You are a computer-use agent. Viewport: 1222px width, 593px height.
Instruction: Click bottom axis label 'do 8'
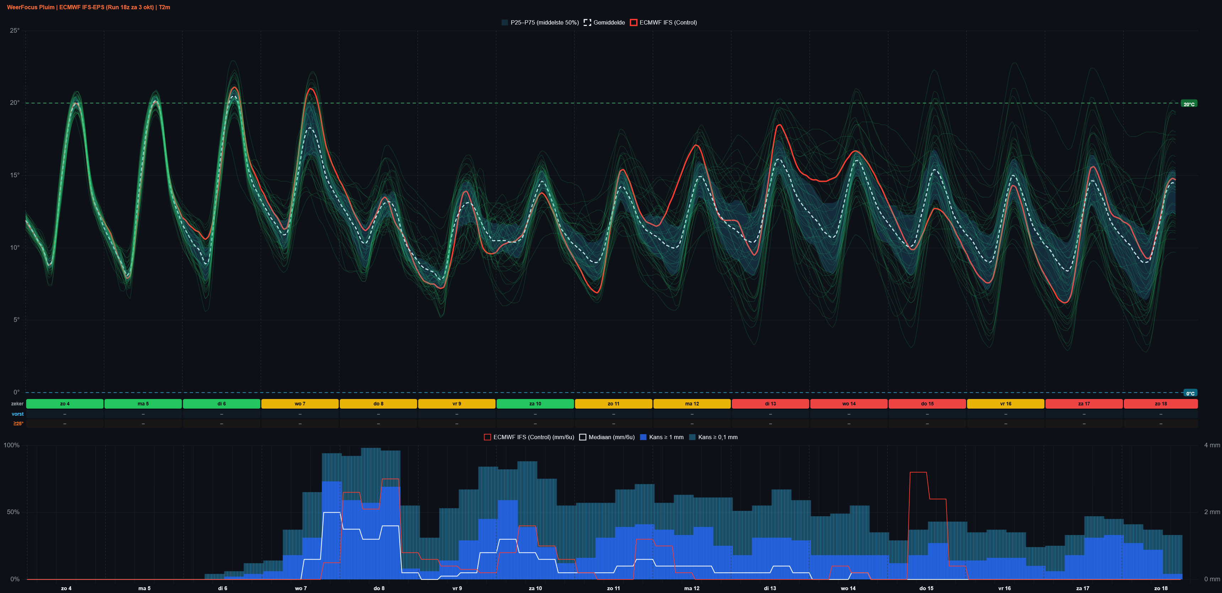point(379,588)
